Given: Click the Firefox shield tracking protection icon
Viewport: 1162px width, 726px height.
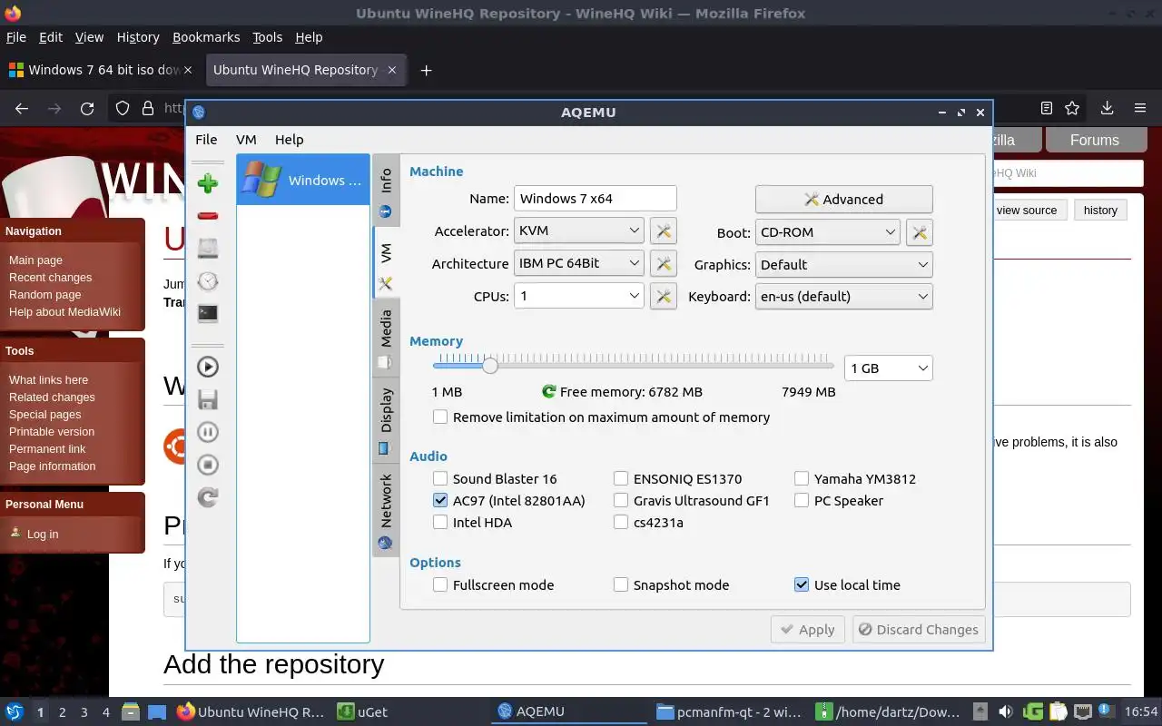Looking at the screenshot, I should tap(123, 108).
